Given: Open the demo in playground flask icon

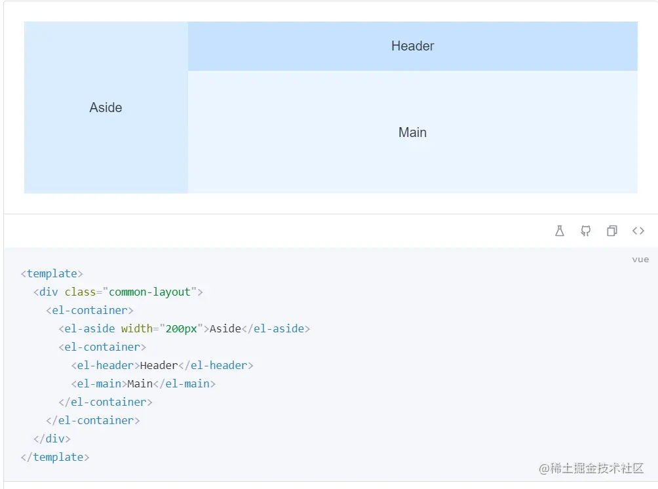Looking at the screenshot, I should (x=560, y=231).
